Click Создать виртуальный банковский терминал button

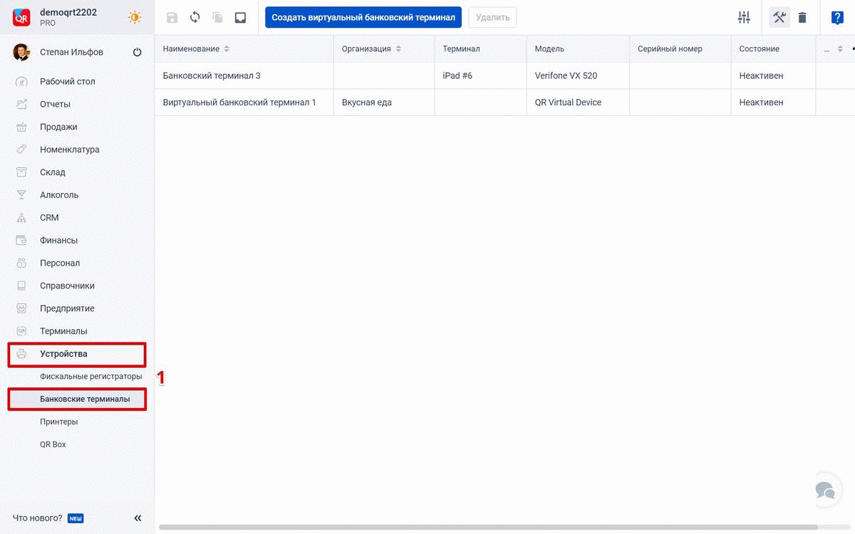click(x=363, y=18)
